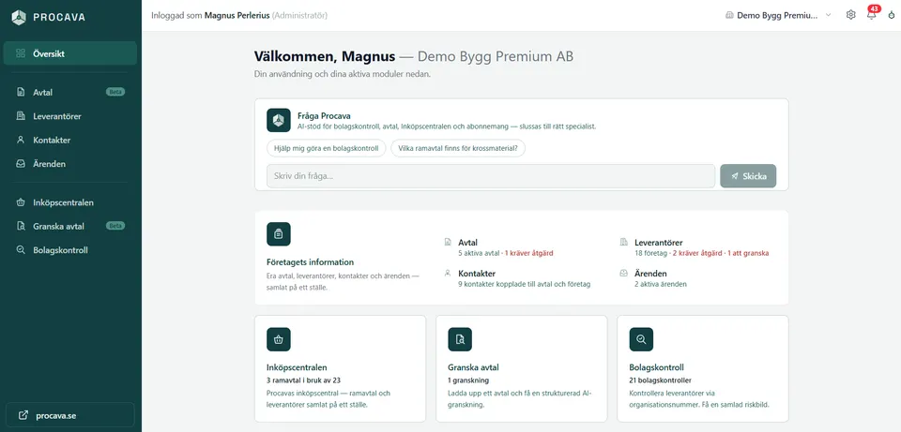The width and height of the screenshot is (901, 432).
Task: Open Kontakter link in Företagets information card
Action: pyautogui.click(x=477, y=274)
